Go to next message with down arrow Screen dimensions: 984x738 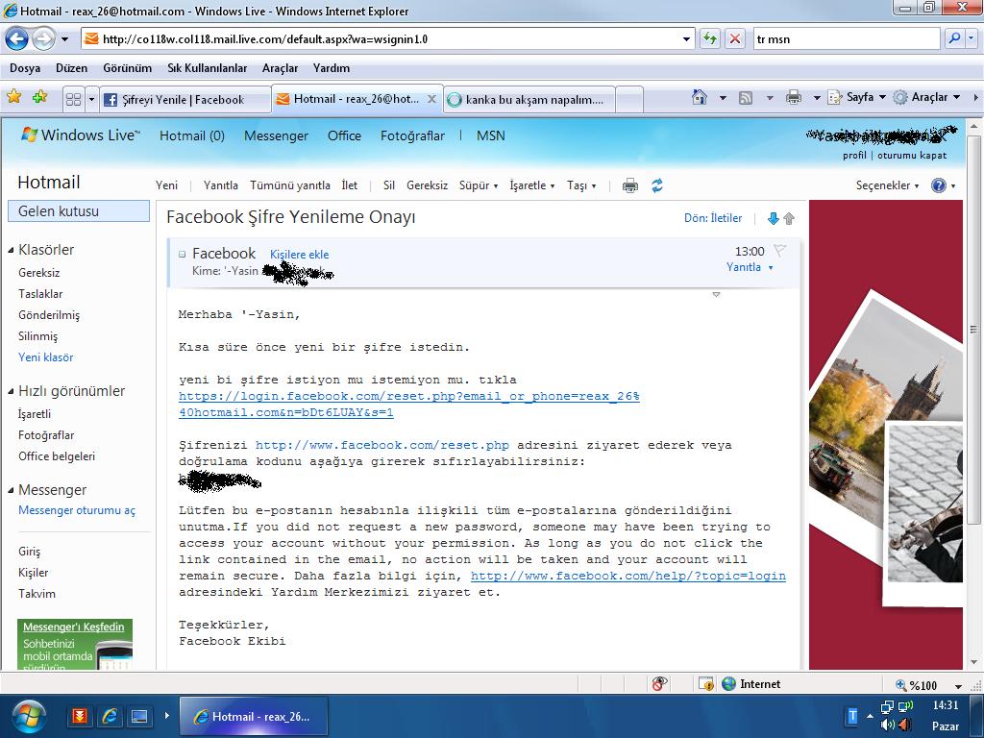tap(774, 218)
